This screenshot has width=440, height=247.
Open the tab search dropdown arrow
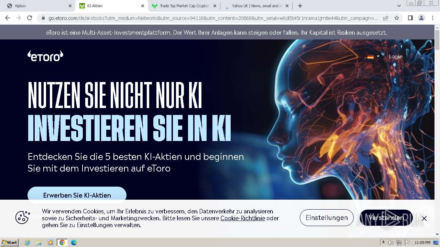tap(399, 6)
